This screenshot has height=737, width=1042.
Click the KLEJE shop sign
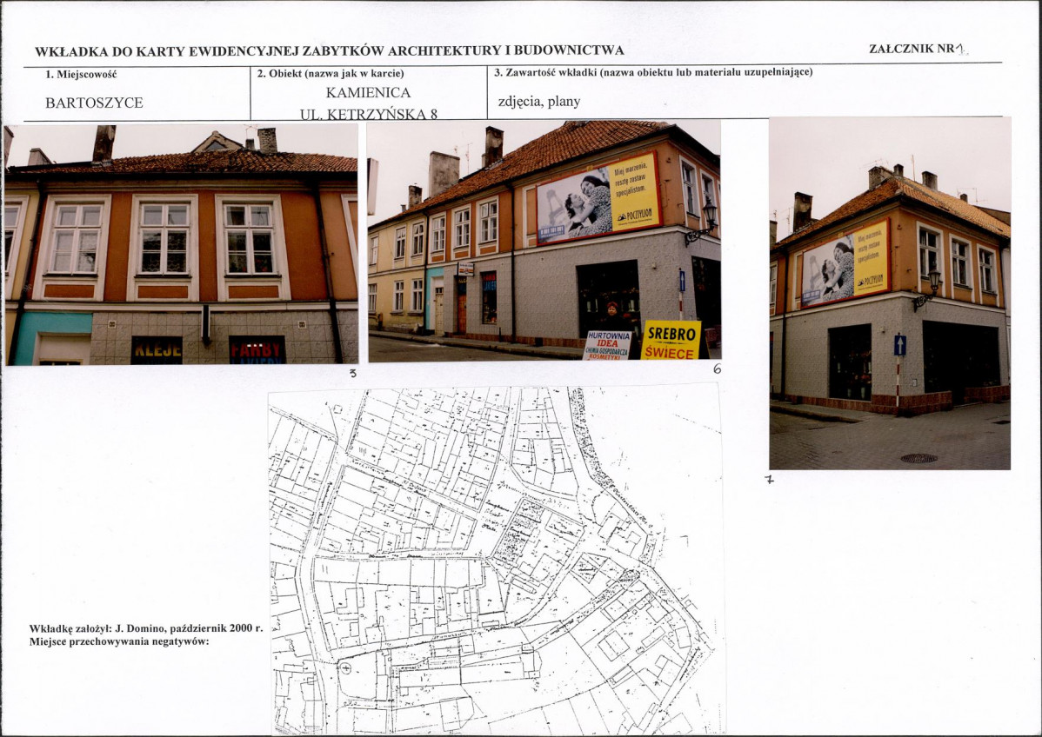pos(157,350)
